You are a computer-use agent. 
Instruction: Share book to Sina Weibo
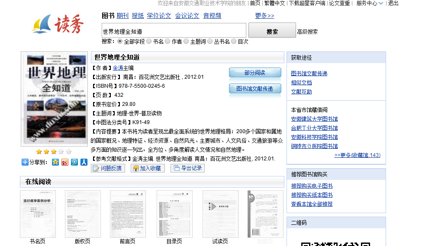[x=65, y=162]
